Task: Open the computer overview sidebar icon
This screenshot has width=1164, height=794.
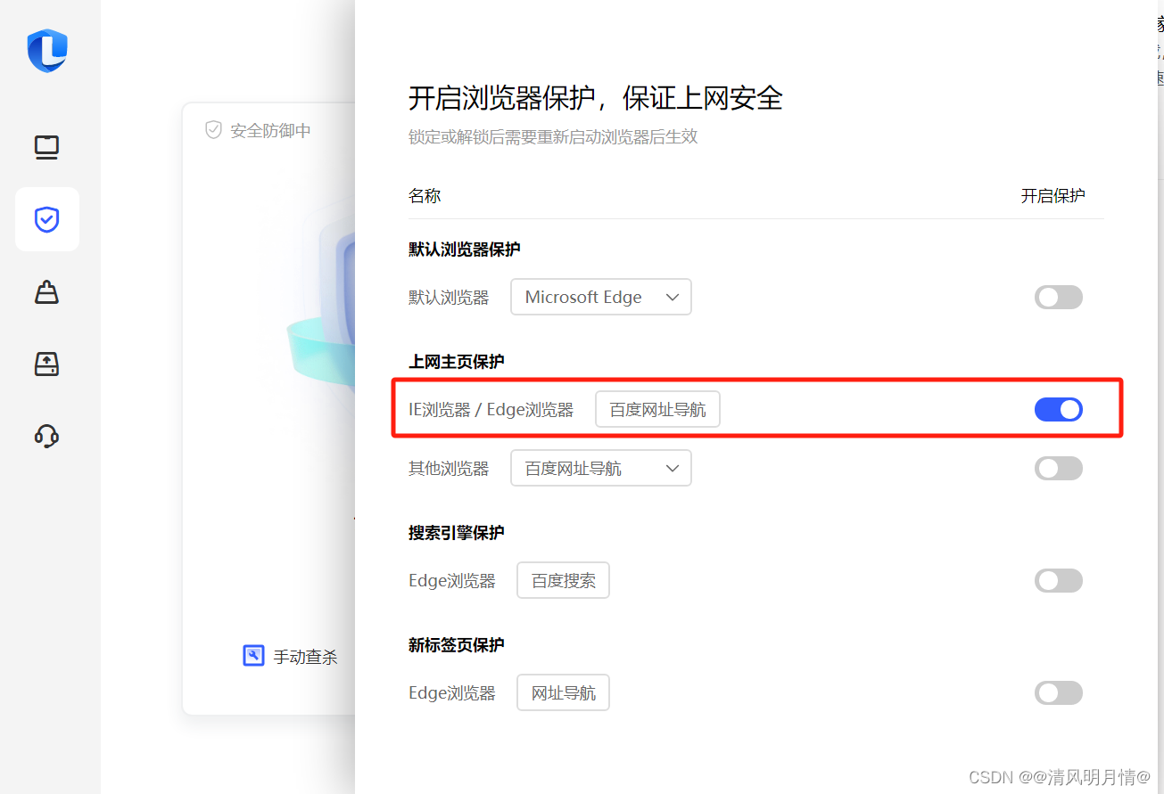Action: [47, 148]
